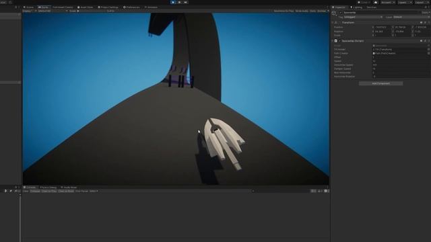Click the Pause button in the toolbar
Viewport: 431px width, 242px height.
180,2
